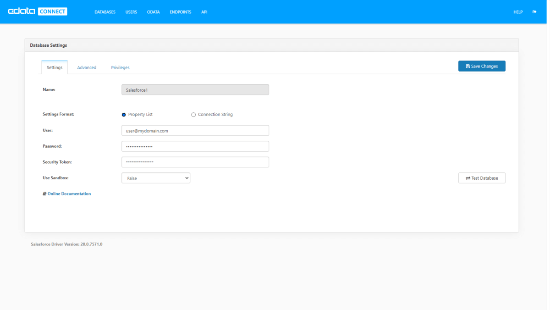Screen dimensions: 550x310
Task: Click into the Security Token field
Action: pos(195,162)
